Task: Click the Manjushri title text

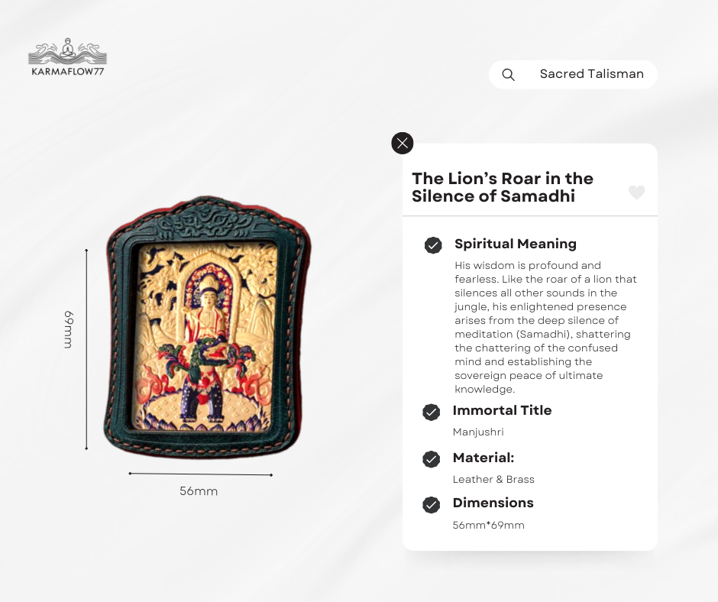Action: pos(478,432)
